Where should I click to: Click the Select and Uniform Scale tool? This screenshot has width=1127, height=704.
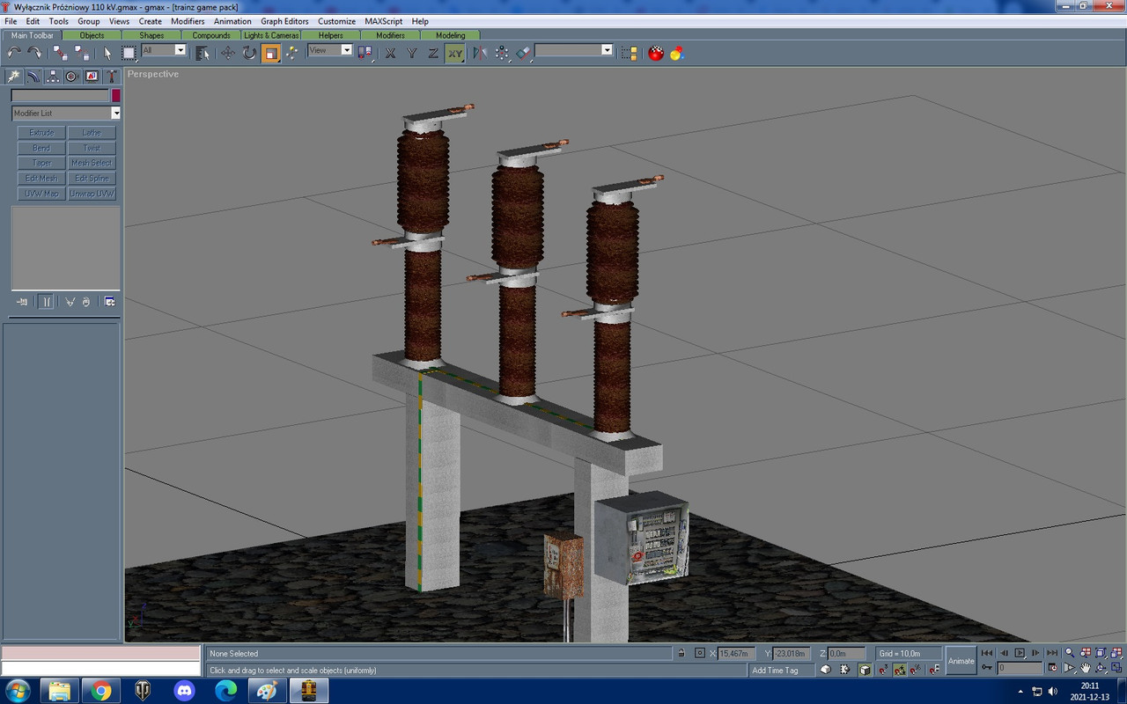tap(270, 53)
